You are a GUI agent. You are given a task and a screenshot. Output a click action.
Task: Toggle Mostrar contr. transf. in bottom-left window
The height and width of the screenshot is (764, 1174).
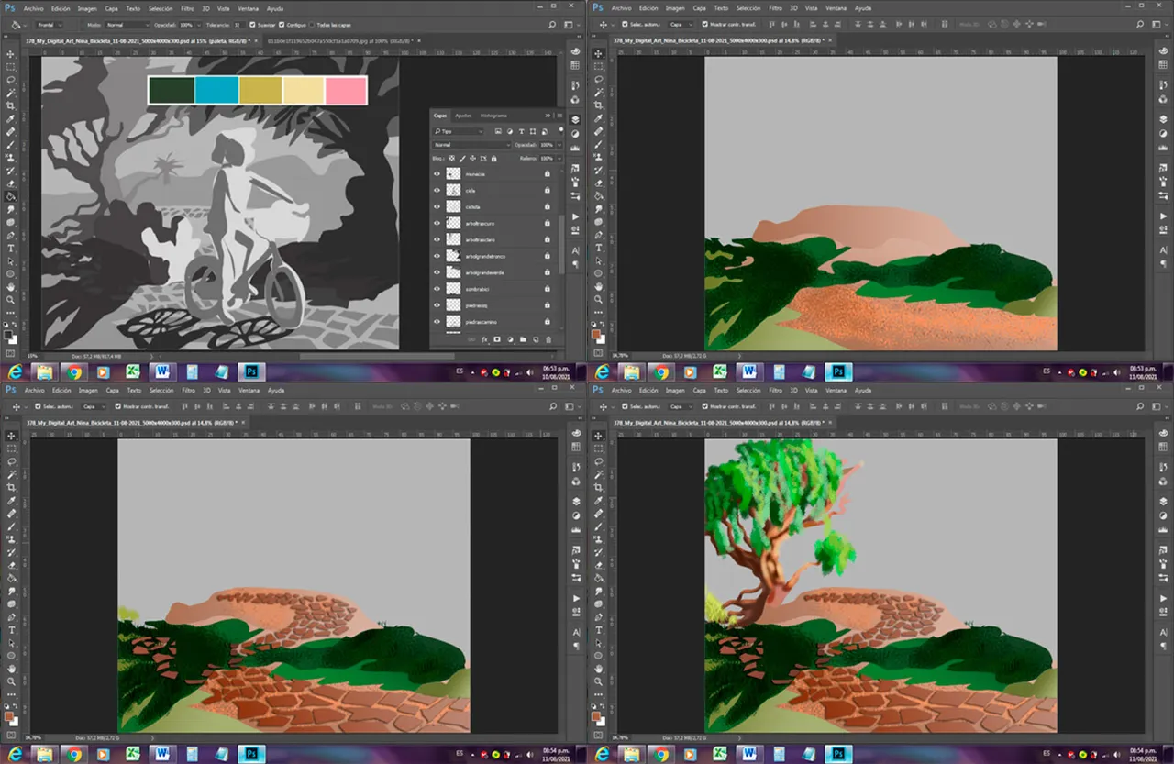(118, 406)
